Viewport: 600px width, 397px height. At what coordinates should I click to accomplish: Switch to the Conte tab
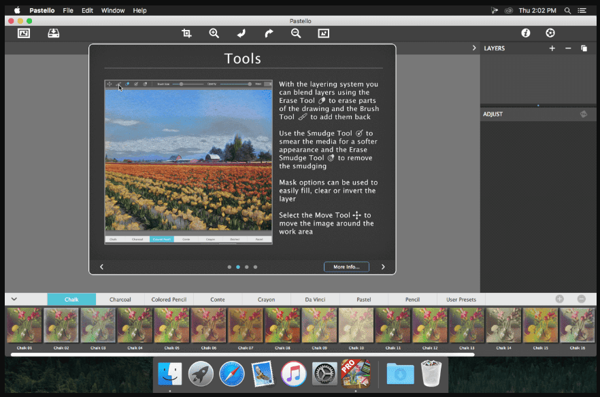point(218,300)
